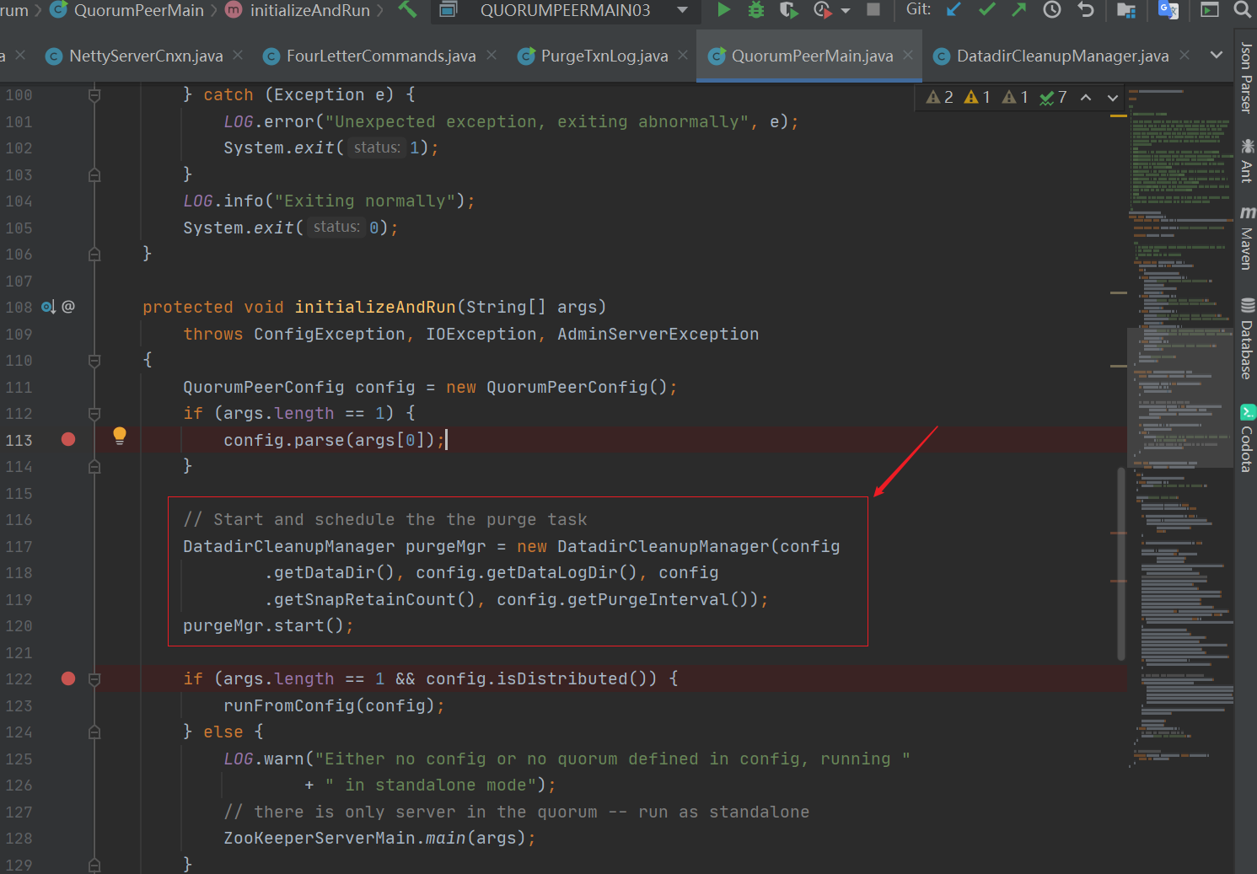
Task: Open the Database tool window
Action: point(1246,338)
